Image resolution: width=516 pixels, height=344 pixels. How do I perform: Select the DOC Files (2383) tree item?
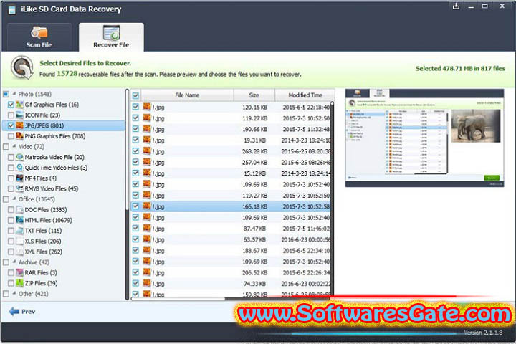[x=46, y=210]
